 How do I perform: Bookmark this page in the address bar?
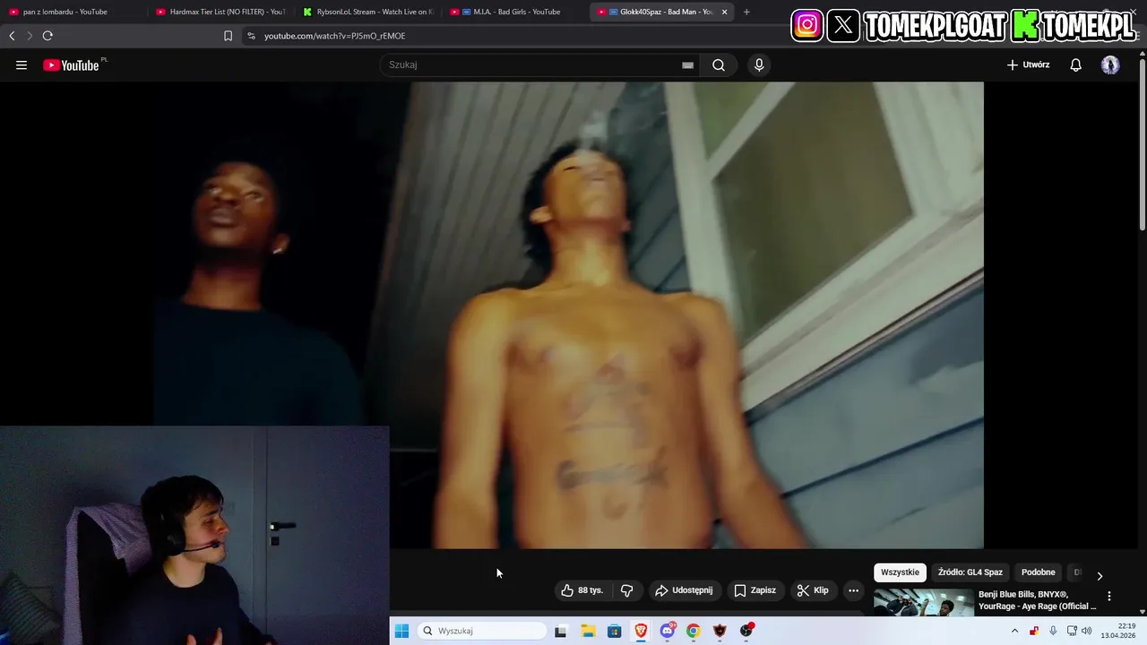coord(228,36)
